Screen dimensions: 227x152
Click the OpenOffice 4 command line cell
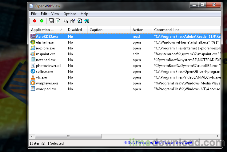(x=187, y=72)
